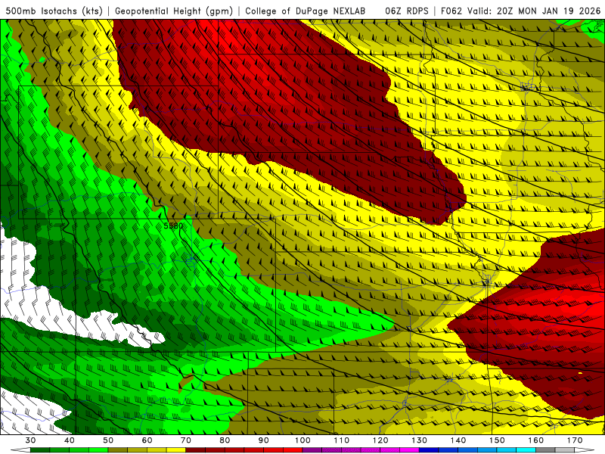The height and width of the screenshot is (454, 605).
Task: Click the '150' value on color scale
Action: (x=498, y=440)
